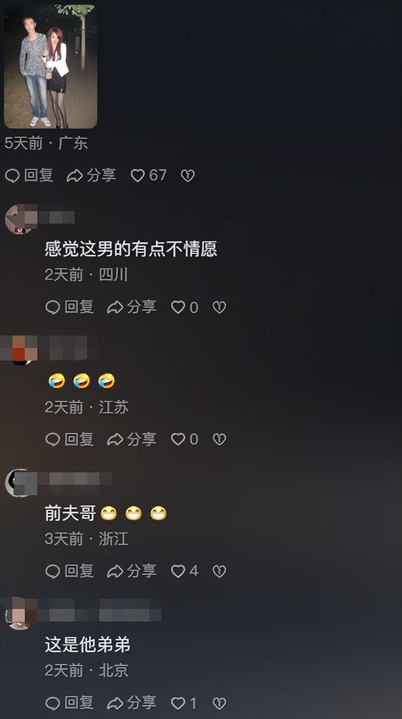Like the laughing emoji comment from 江苏

184,439
